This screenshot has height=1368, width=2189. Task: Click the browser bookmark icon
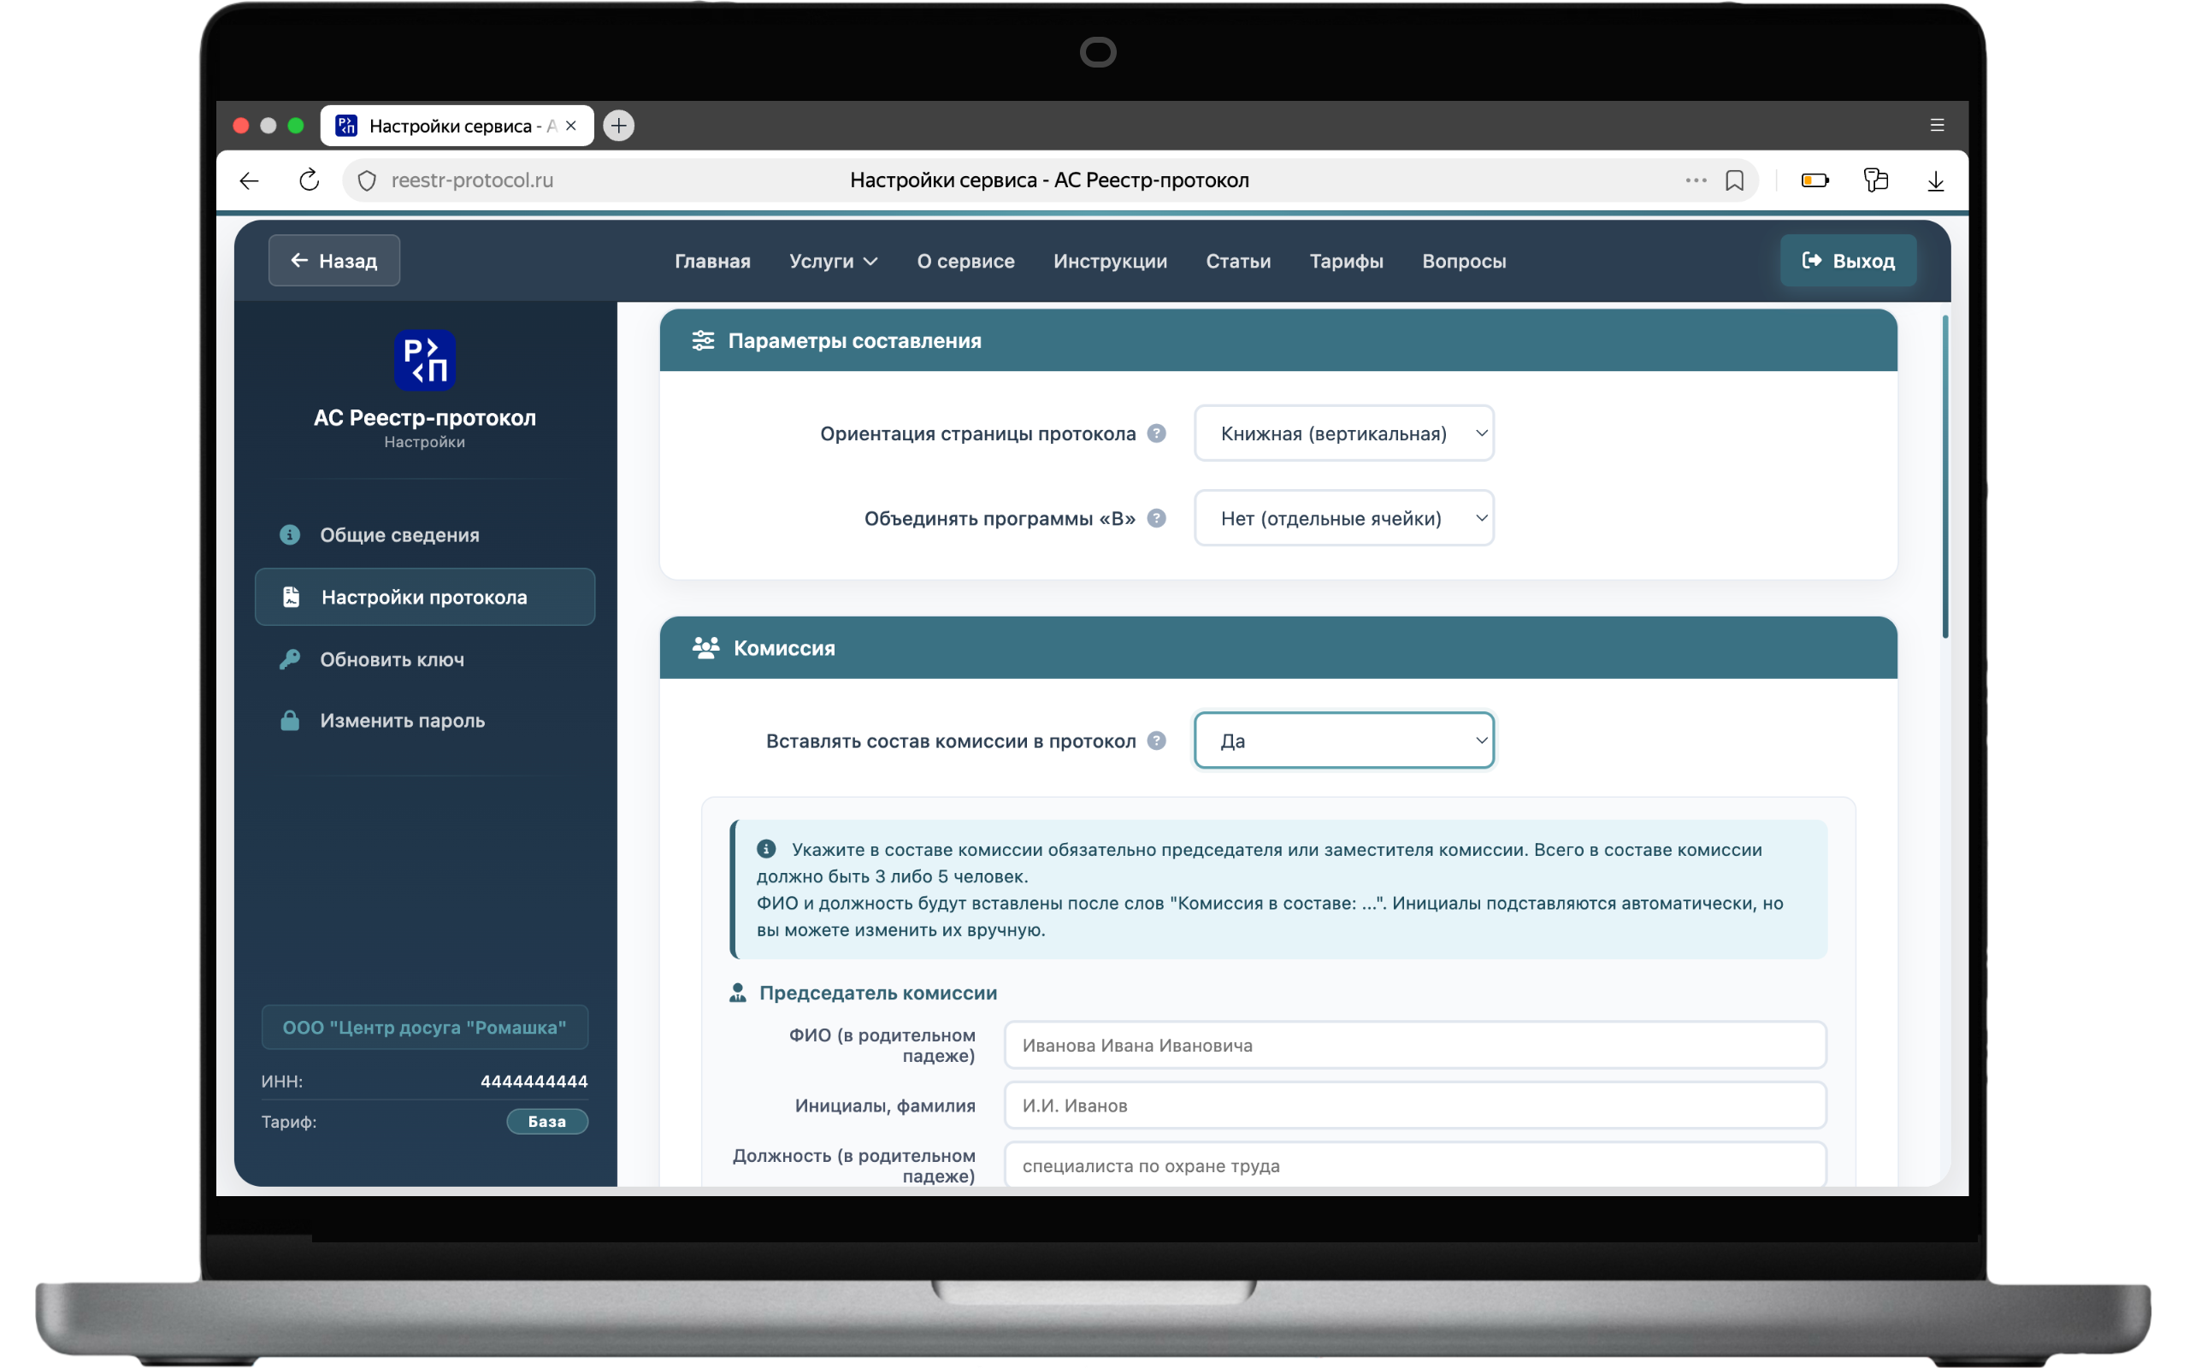[1734, 180]
